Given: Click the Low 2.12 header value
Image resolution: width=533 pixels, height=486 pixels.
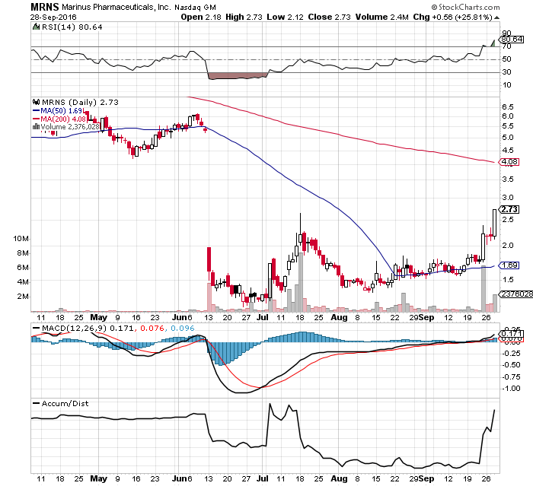Looking at the screenshot, I should pyautogui.click(x=285, y=17).
